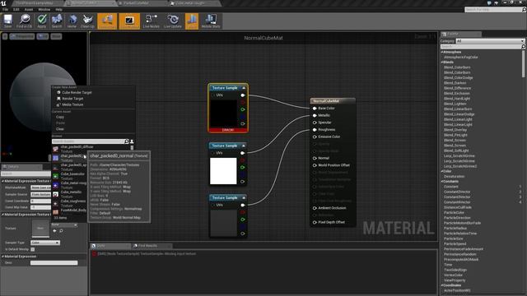Click the search magnifier icon in asset picker
Image resolution: width=527 pixels, height=296 pixels.
(127, 141)
